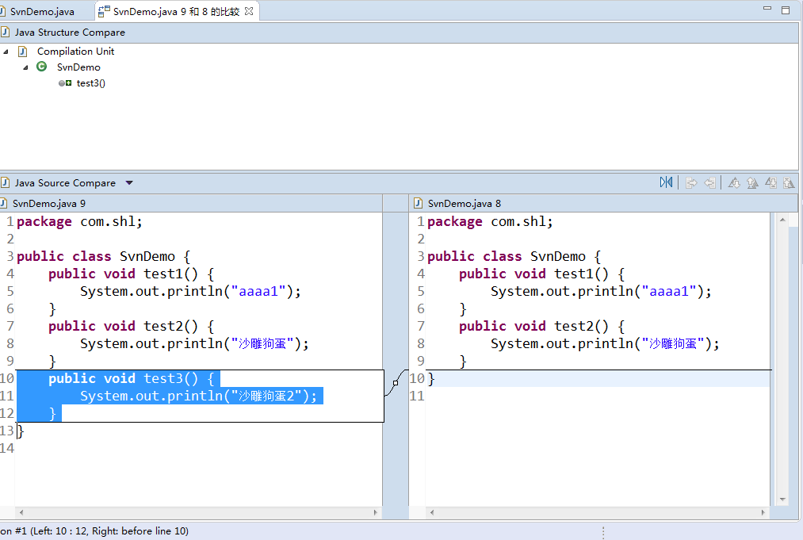Click the file icon of SvnDemo.java 8
The width and height of the screenshot is (803, 540).
(418, 204)
